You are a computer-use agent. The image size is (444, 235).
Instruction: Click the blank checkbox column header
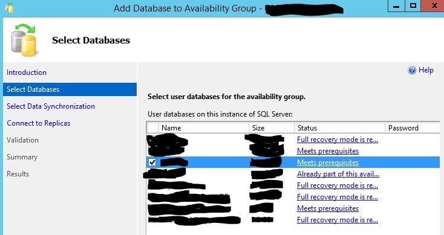pyautogui.click(x=152, y=128)
